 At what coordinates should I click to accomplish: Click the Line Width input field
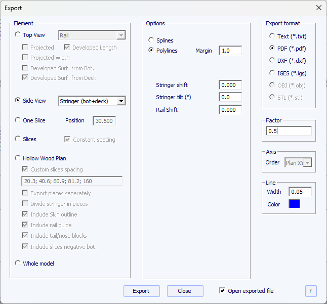click(x=300, y=191)
